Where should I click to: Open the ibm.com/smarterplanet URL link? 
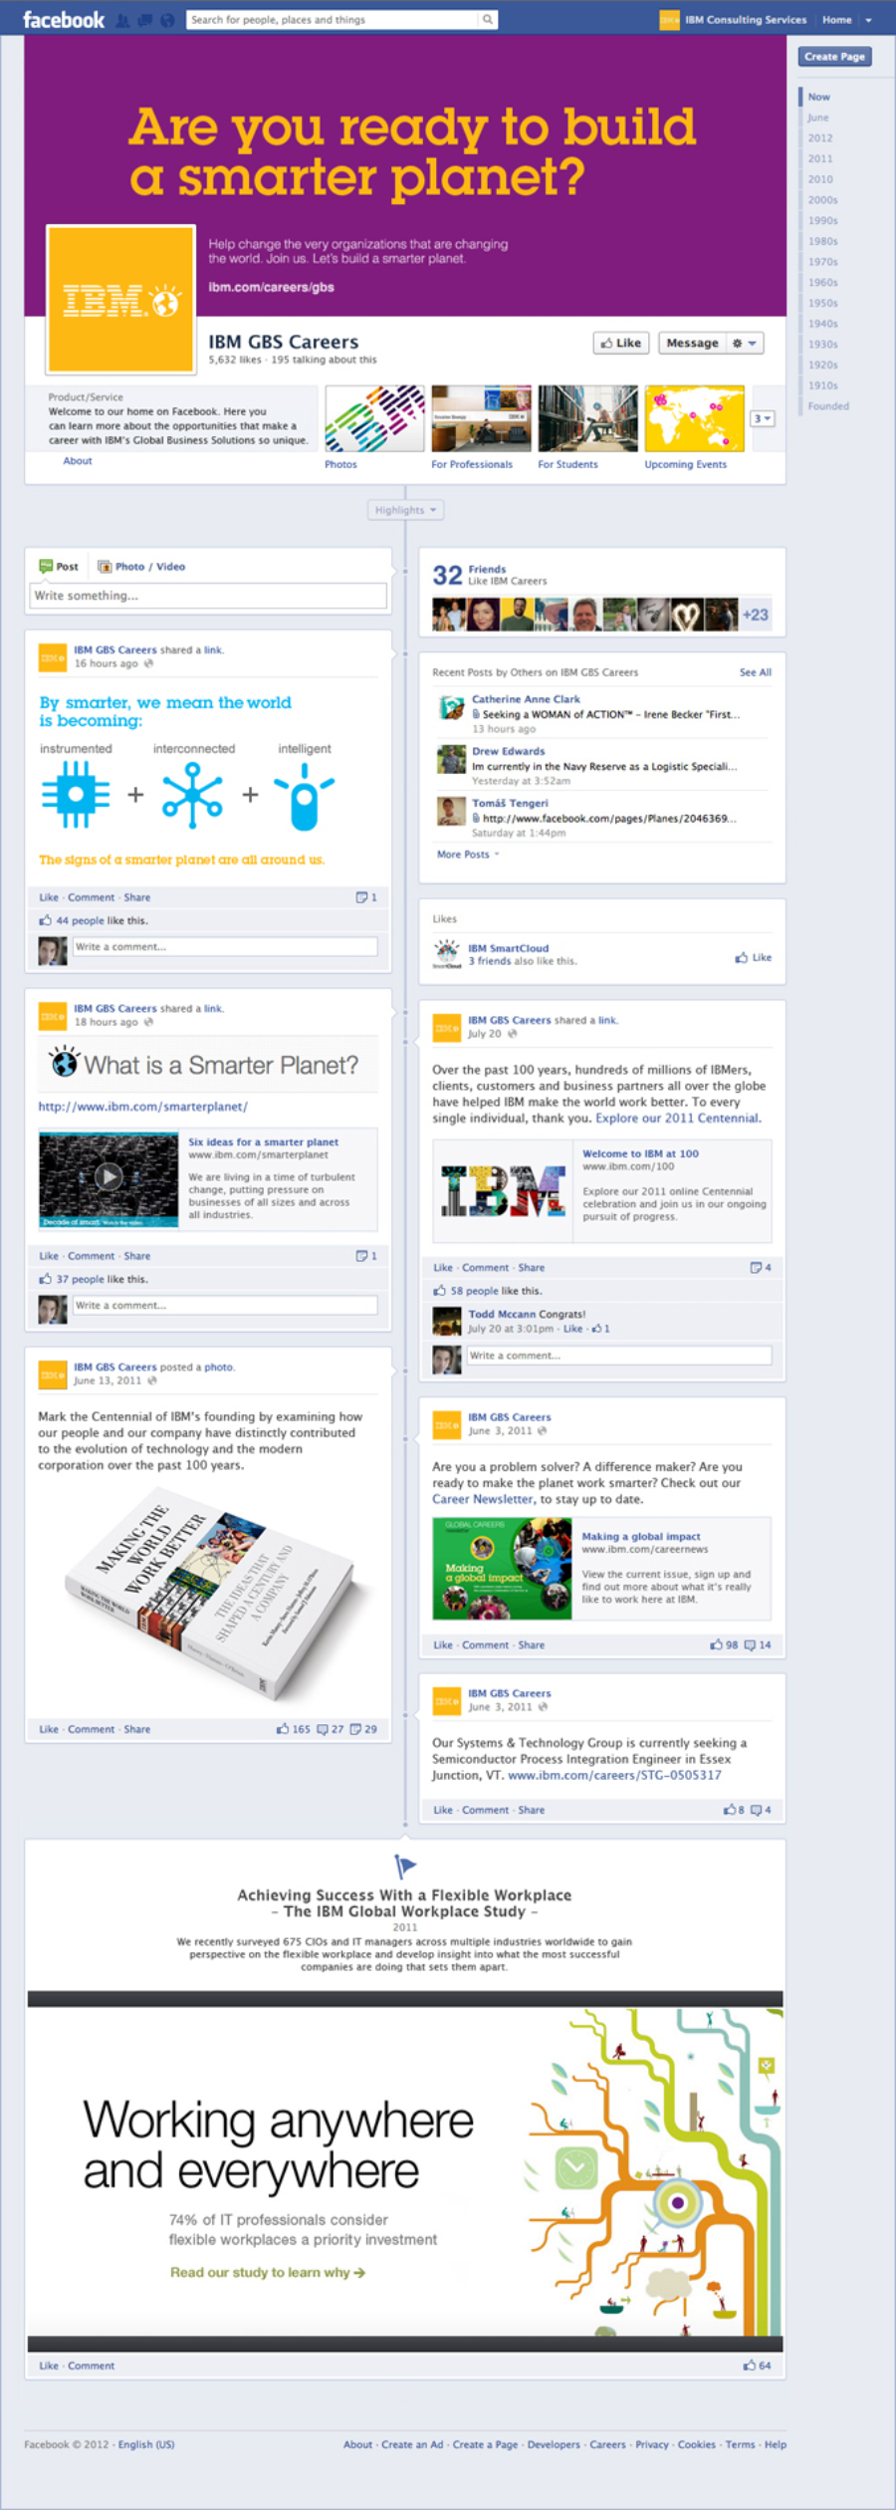pos(142,1106)
